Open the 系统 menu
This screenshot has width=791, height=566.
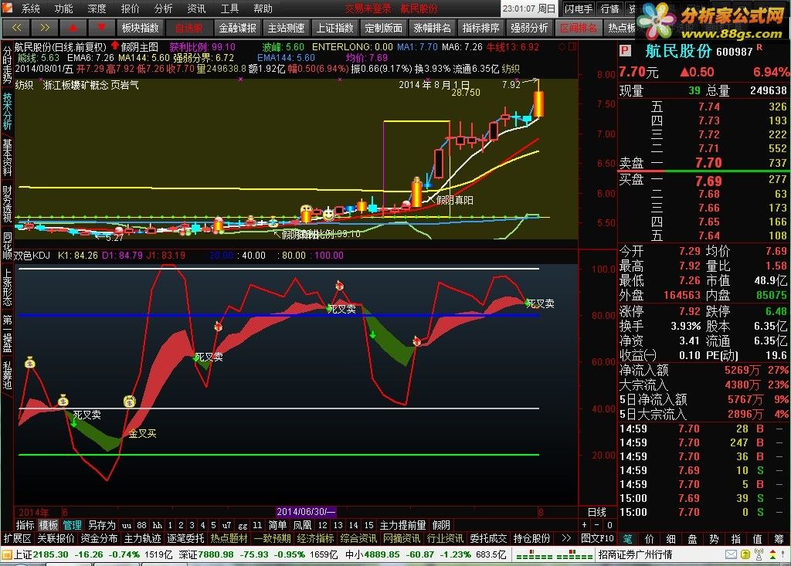point(30,8)
